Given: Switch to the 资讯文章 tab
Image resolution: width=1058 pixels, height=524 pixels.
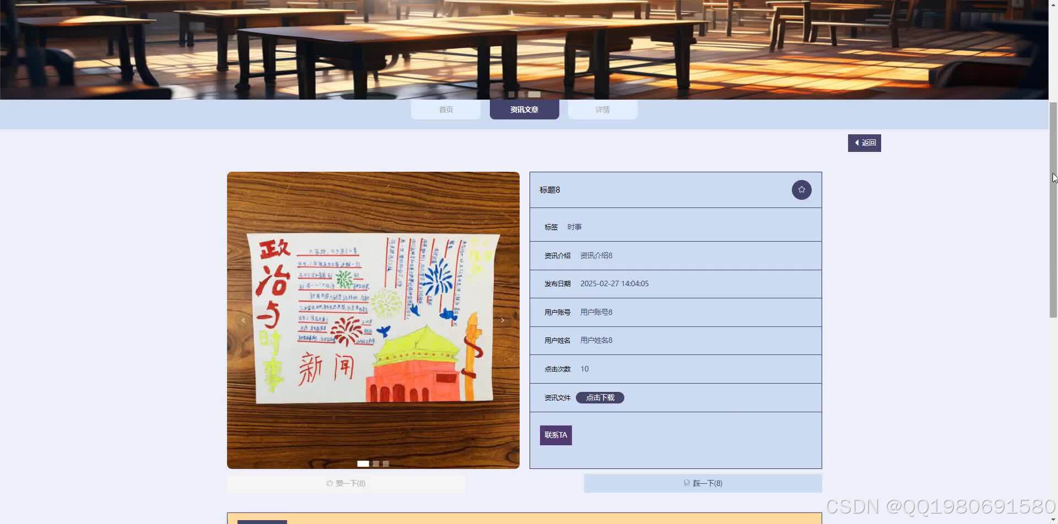Looking at the screenshot, I should tap(524, 110).
